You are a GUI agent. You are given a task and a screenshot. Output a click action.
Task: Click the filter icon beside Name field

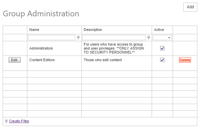(x=78, y=38)
